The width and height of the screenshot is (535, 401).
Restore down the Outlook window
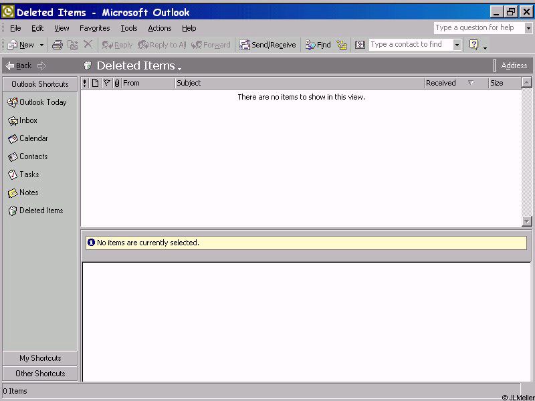(x=511, y=12)
